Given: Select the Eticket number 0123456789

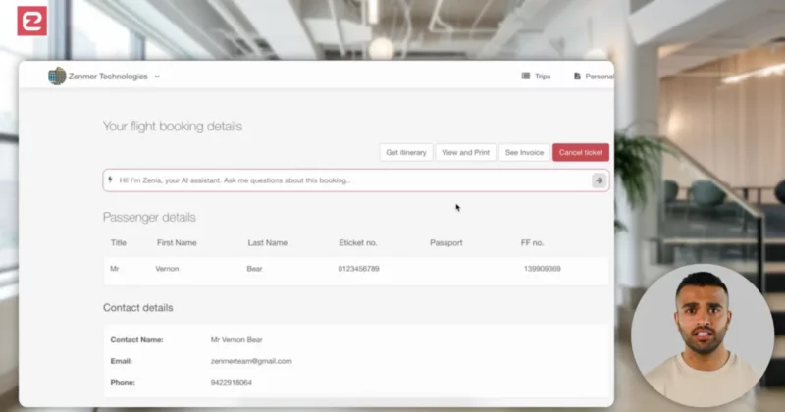Looking at the screenshot, I should pos(358,268).
